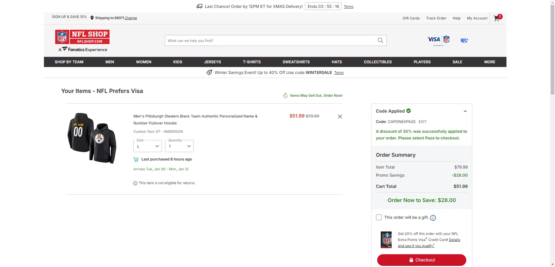This screenshot has height=267, width=555.
Task: Open the Women menu
Action: 144,62
